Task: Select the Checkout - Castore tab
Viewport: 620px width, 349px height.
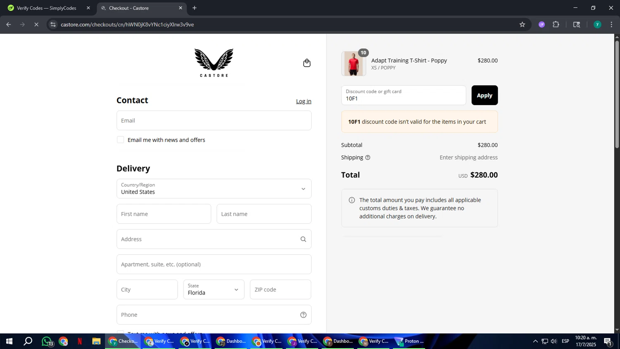Action: tap(141, 8)
